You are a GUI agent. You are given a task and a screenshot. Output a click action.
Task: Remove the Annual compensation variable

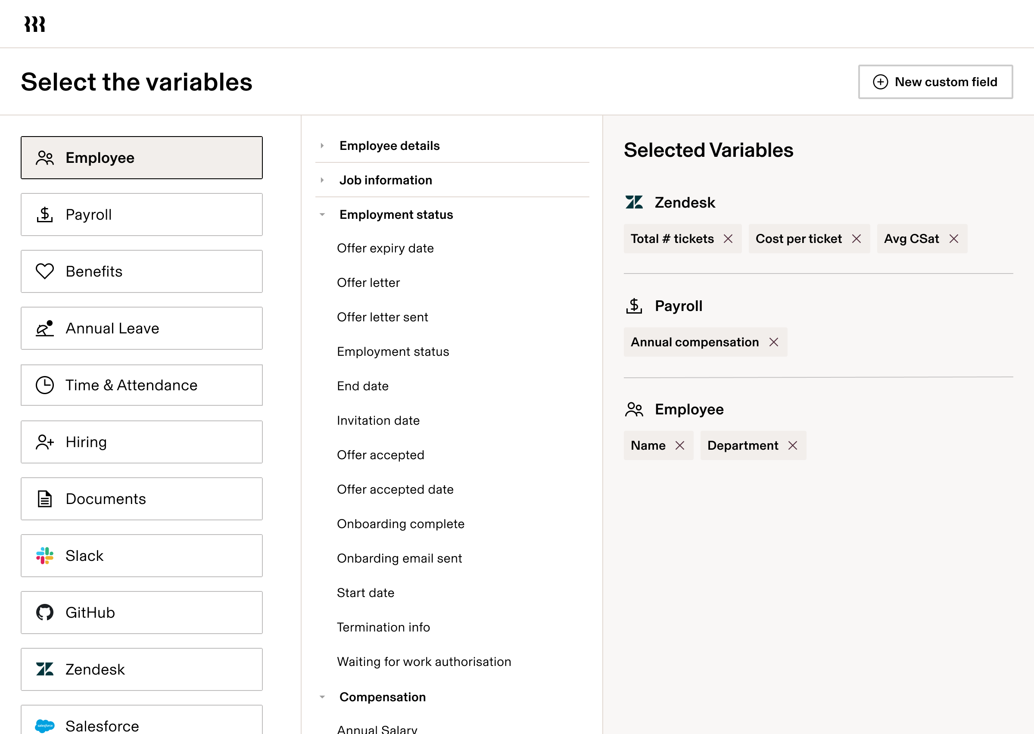point(774,342)
